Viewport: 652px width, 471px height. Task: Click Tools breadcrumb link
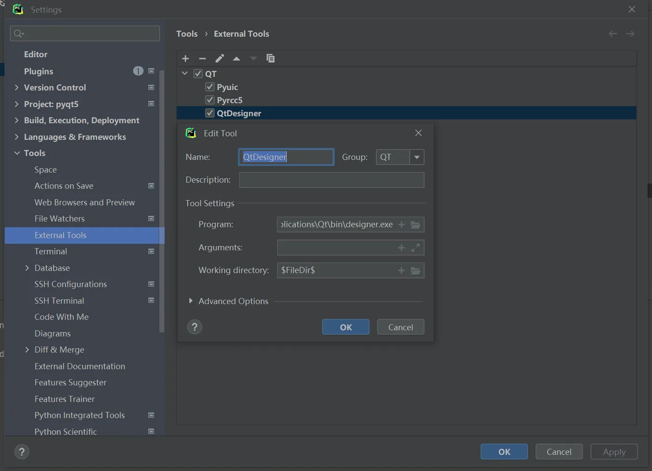(x=187, y=34)
